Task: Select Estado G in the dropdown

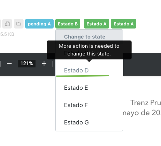Action: coord(76,123)
